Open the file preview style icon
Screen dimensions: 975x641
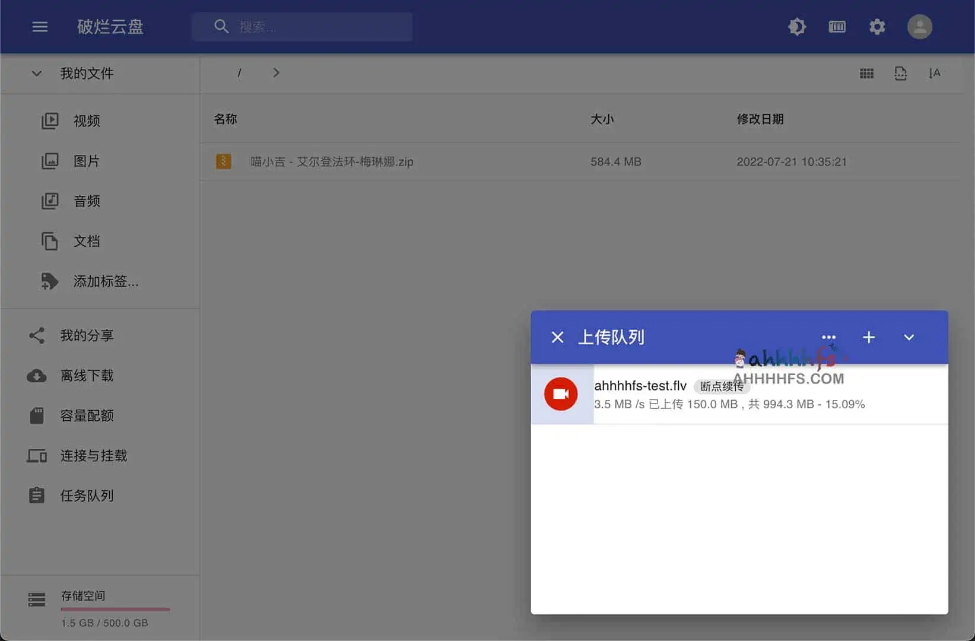point(900,73)
